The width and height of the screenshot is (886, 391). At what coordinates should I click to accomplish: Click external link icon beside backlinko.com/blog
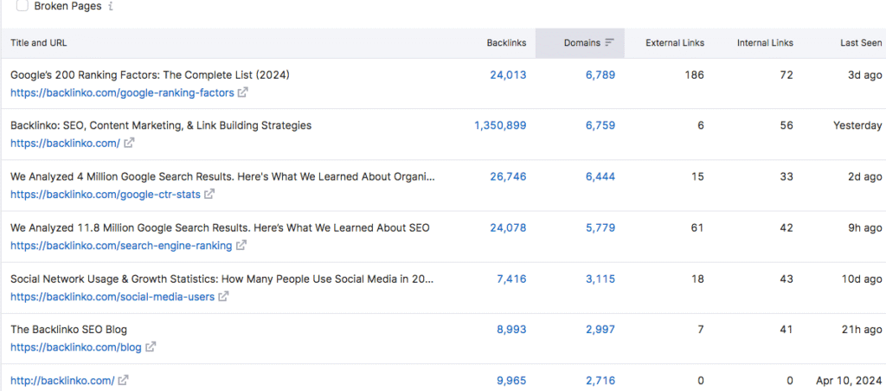point(151,347)
